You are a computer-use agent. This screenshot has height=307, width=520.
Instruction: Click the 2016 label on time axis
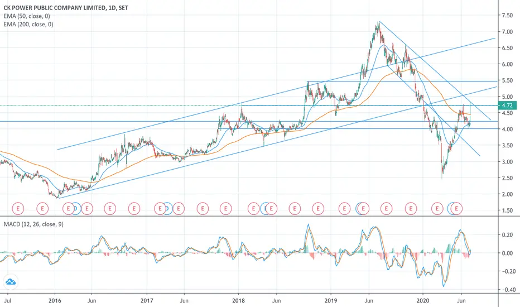(55, 301)
